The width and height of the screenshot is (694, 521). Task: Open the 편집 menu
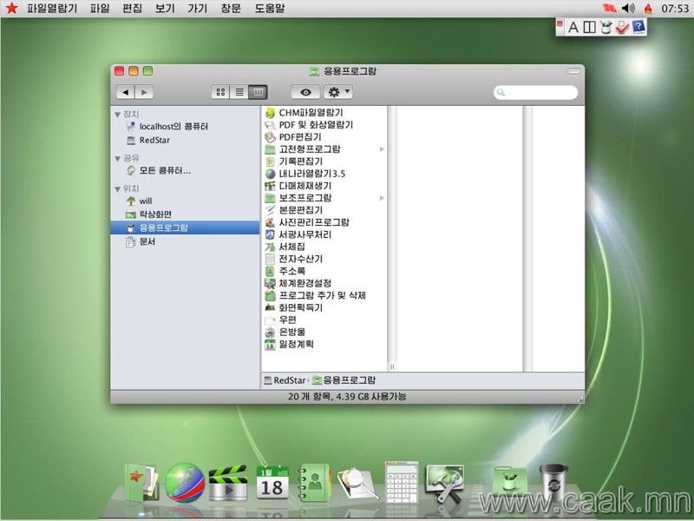pyautogui.click(x=133, y=9)
